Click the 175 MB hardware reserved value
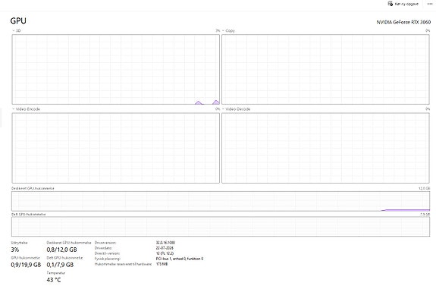The height and width of the screenshot is (289, 436). pos(162,264)
